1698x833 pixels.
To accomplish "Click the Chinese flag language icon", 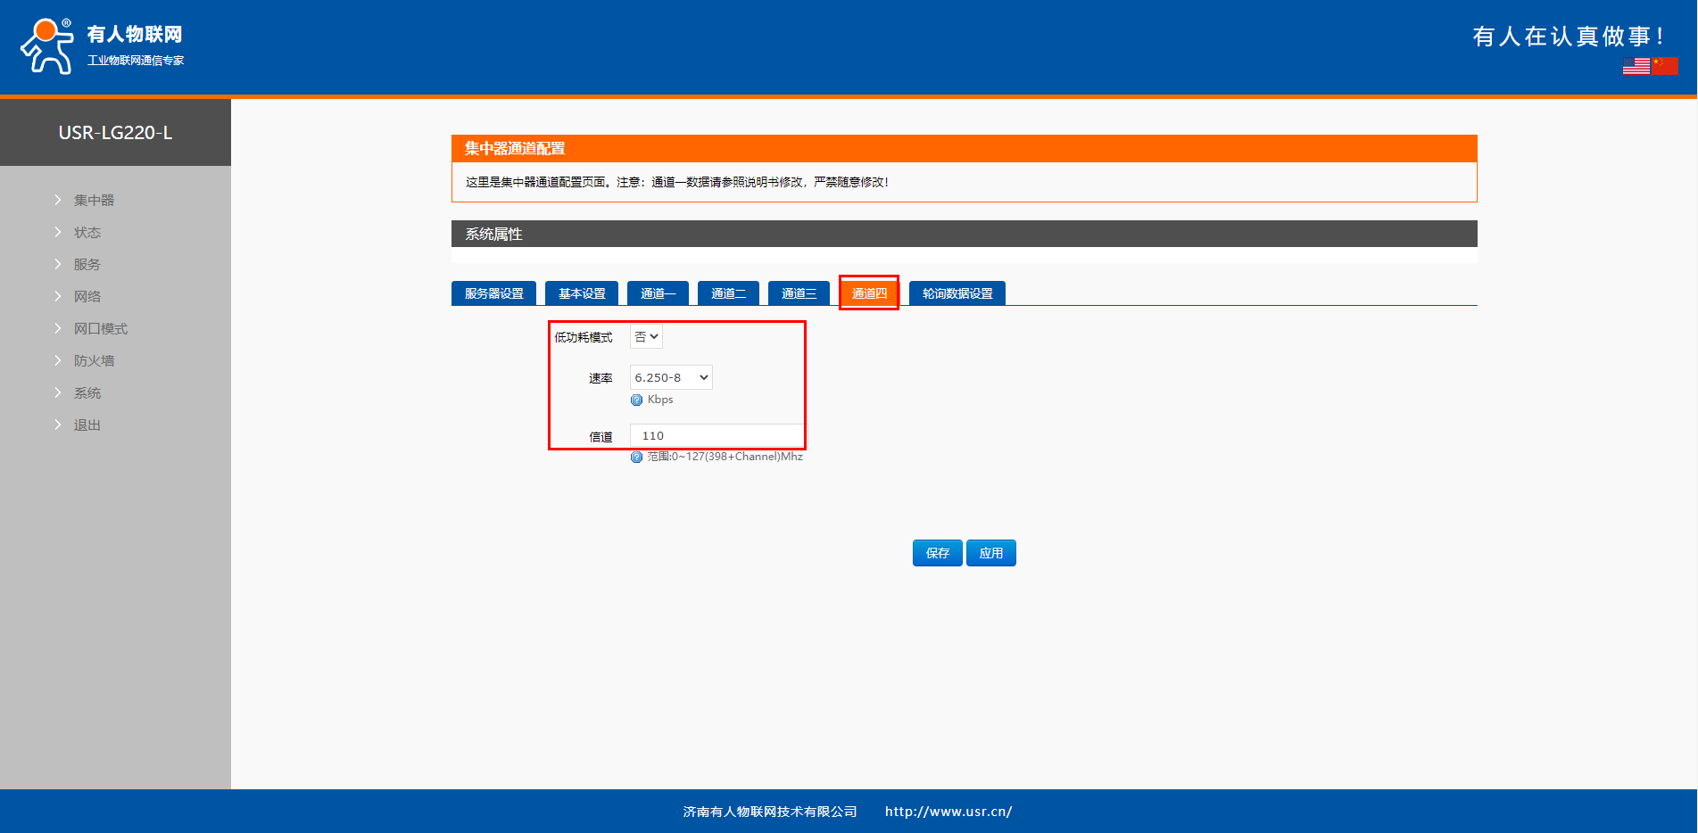I will pos(1665,66).
